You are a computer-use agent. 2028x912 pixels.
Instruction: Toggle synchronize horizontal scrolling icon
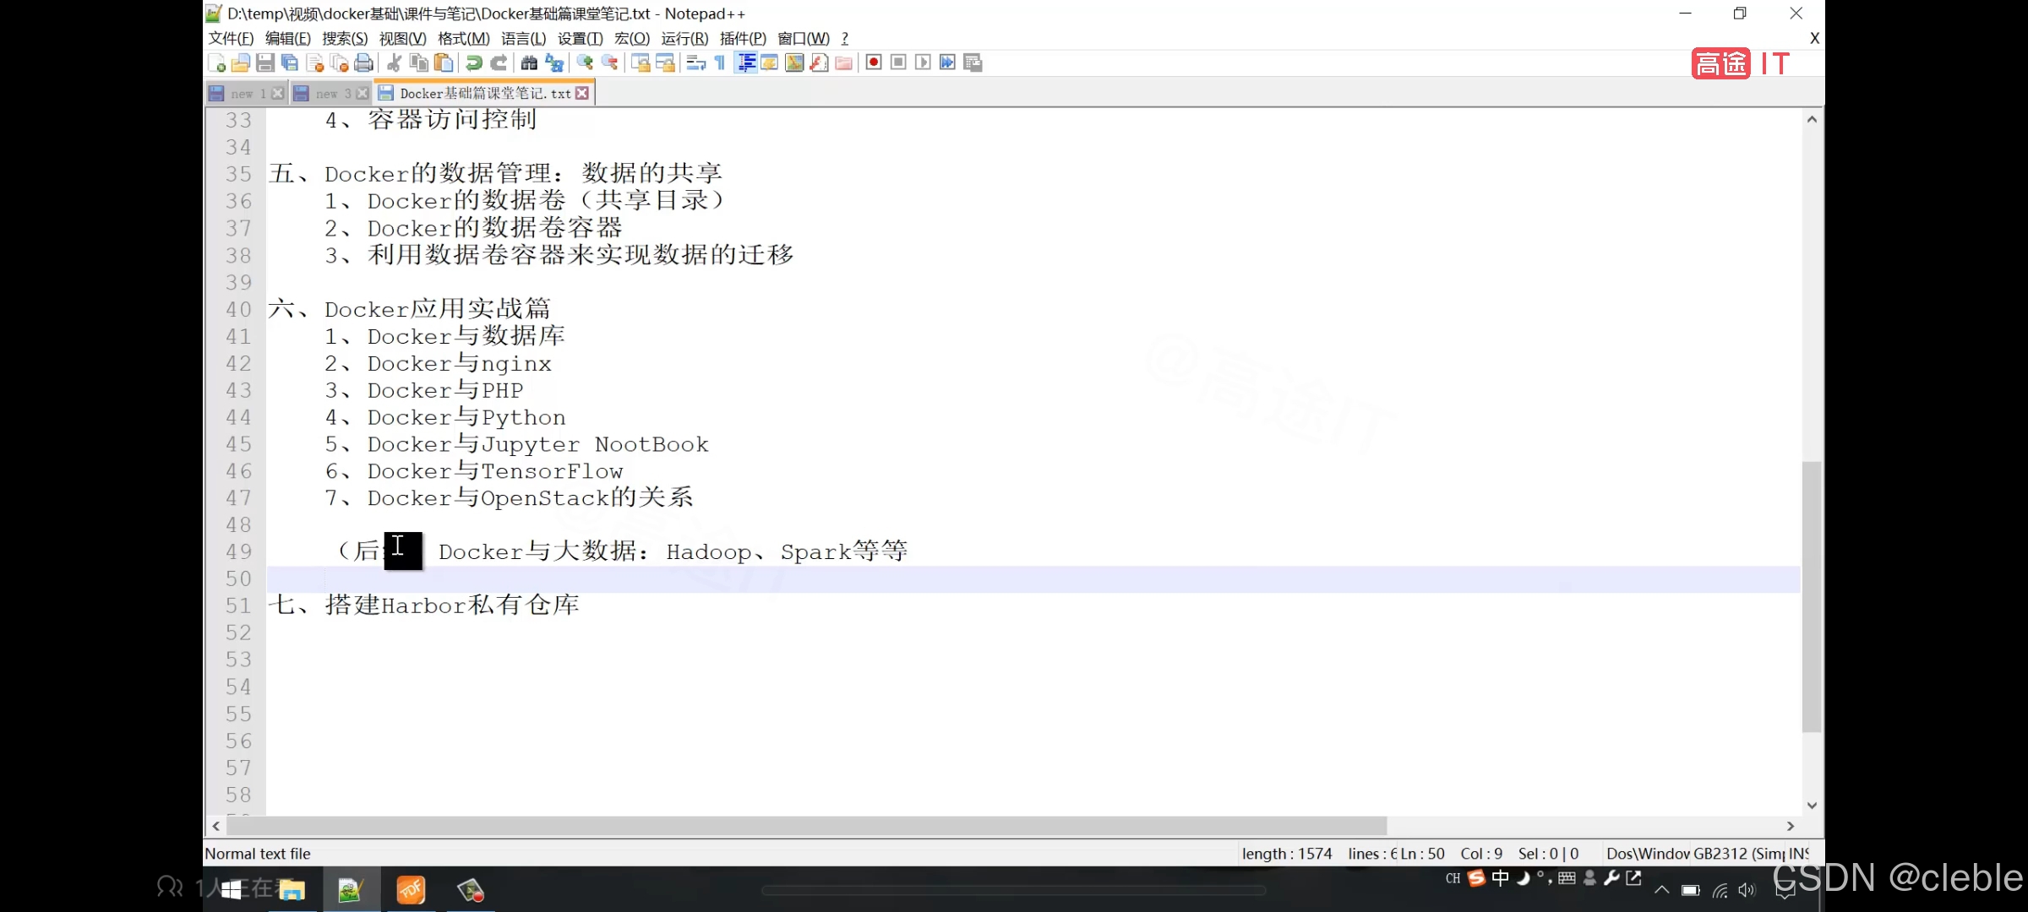[x=665, y=63]
